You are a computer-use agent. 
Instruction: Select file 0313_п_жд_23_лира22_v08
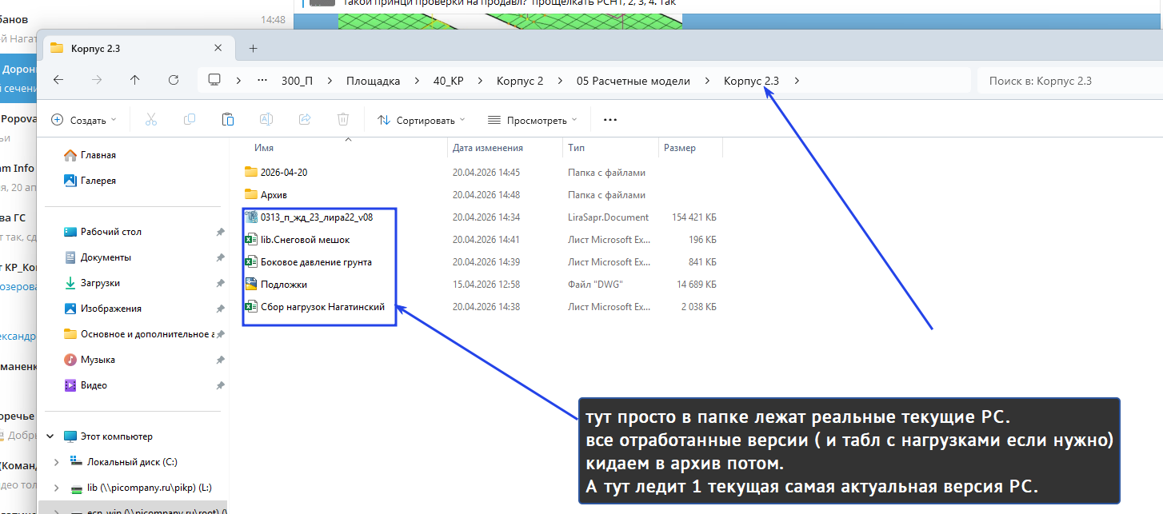(x=317, y=217)
